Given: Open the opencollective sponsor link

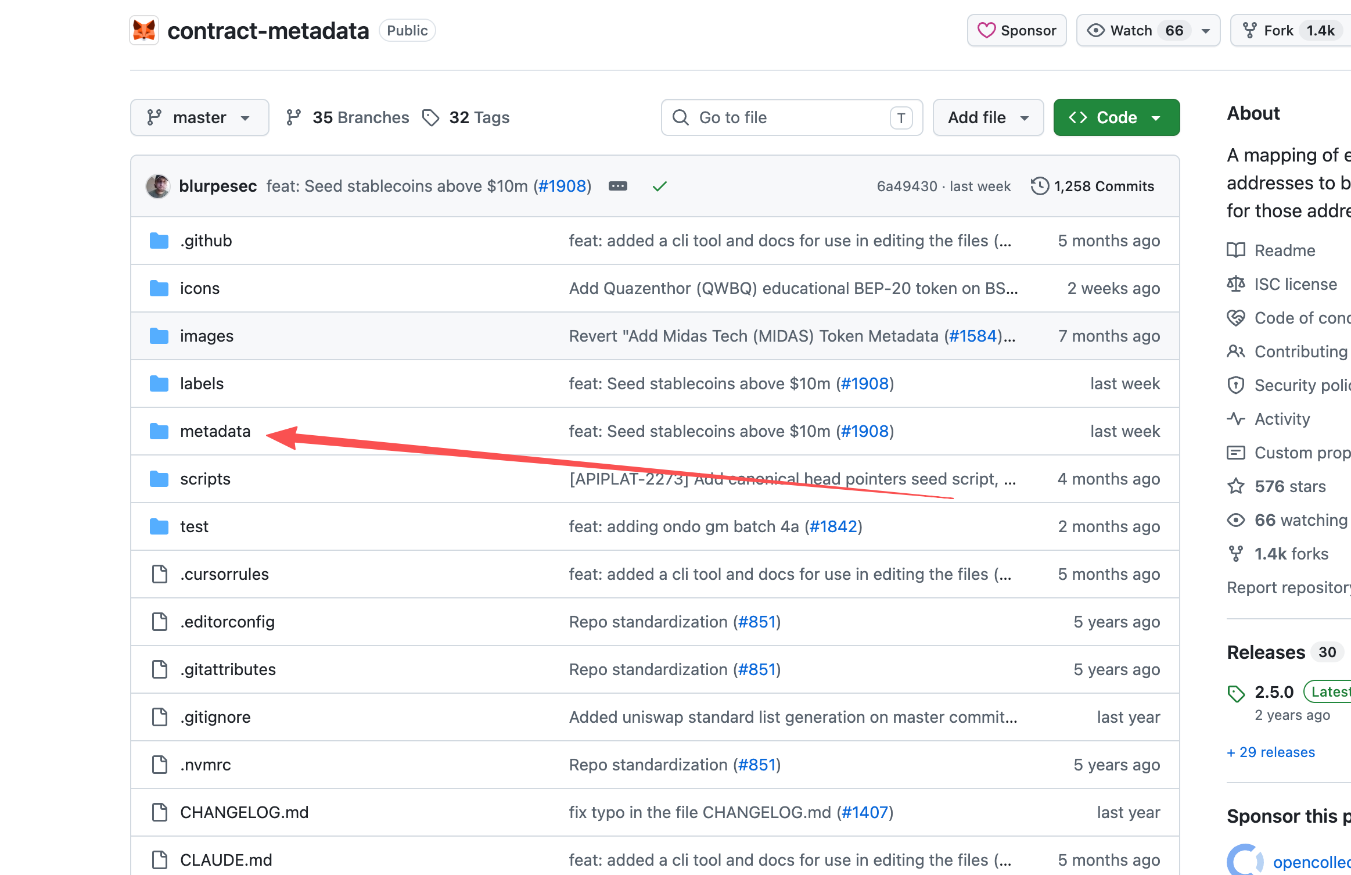Looking at the screenshot, I should coord(1312,862).
